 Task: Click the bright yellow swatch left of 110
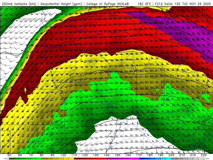point(71,159)
